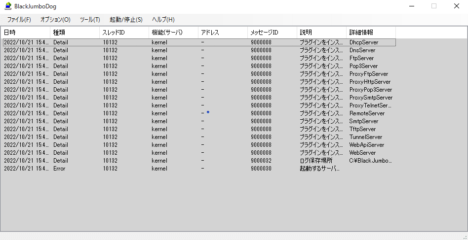Open the ツール(T) menu
The height and width of the screenshot is (240, 468).
tap(90, 20)
